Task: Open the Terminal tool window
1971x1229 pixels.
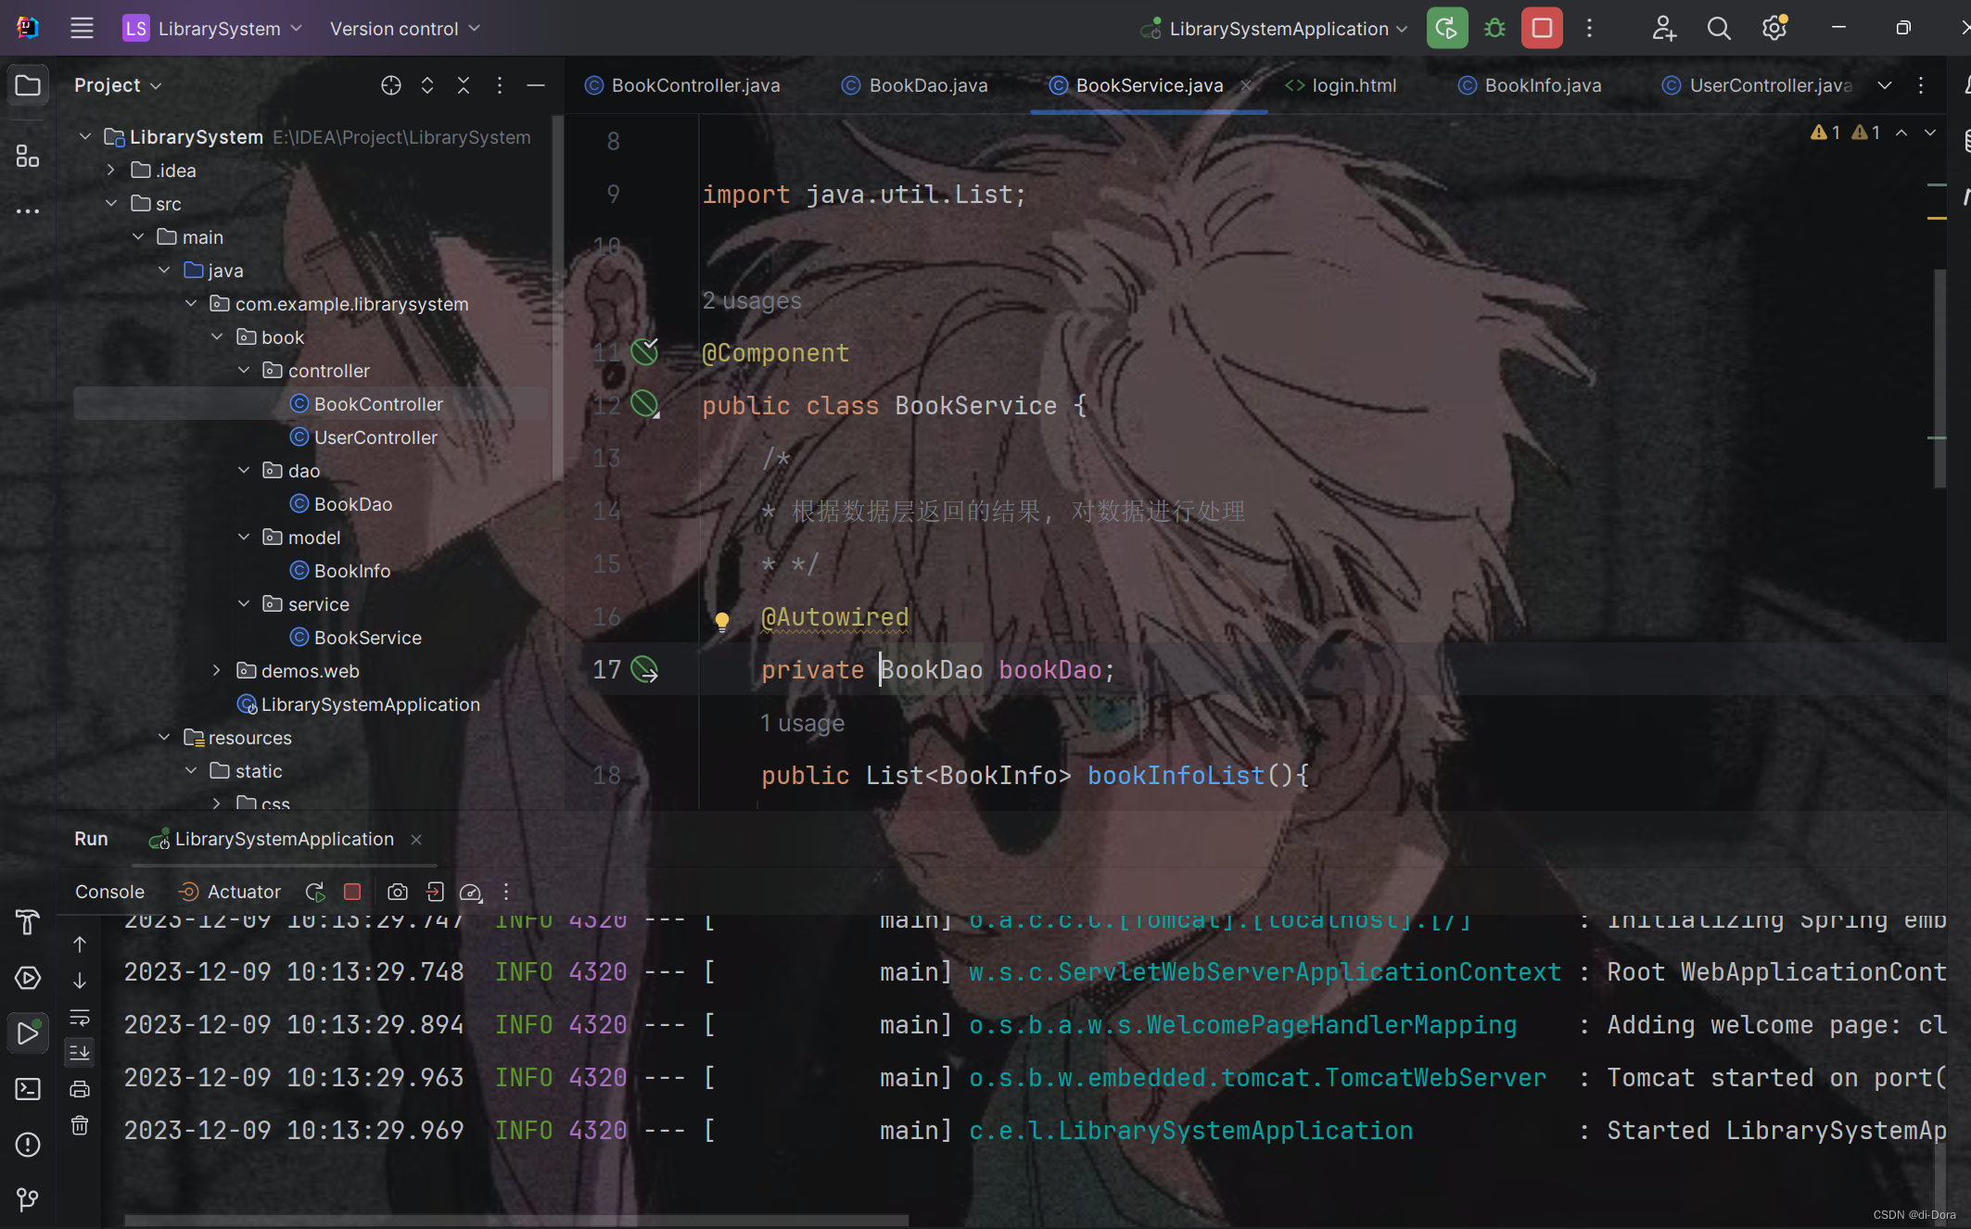Action: coord(28,1089)
